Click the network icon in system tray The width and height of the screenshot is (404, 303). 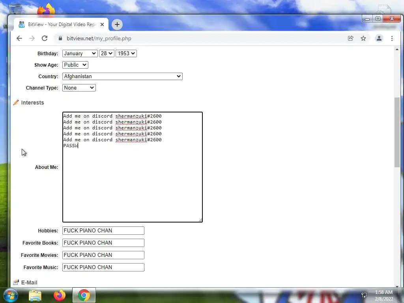364,295
